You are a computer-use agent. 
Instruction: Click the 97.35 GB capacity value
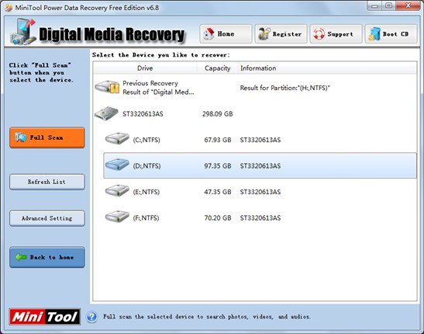pos(218,165)
